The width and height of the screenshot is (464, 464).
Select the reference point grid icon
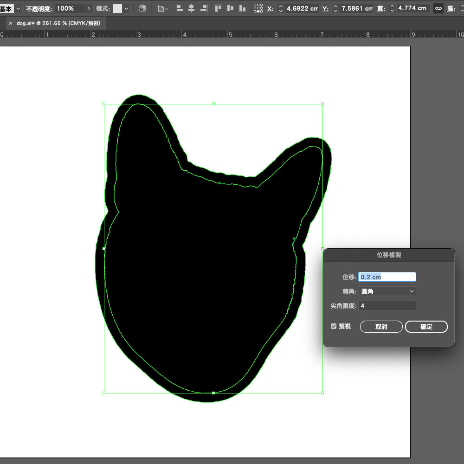tap(258, 8)
